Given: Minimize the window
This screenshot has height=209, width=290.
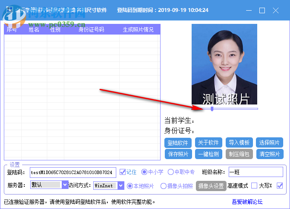Looking at the screenshot, I should 249,10.
